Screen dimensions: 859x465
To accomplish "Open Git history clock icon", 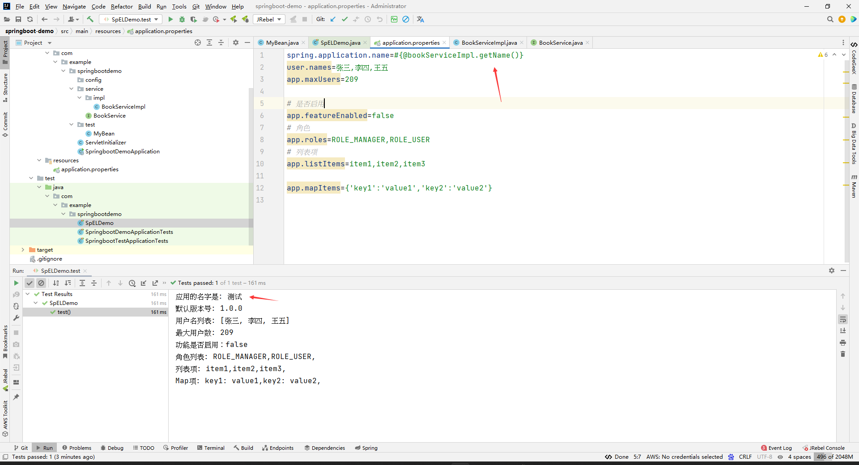I will tap(368, 19).
